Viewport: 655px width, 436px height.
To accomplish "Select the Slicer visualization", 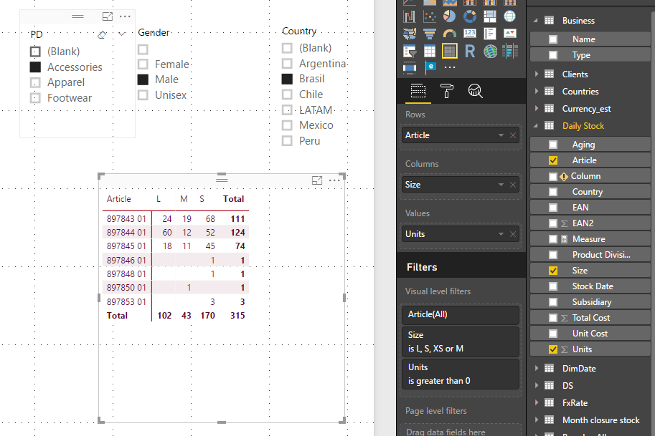I will [x=409, y=52].
